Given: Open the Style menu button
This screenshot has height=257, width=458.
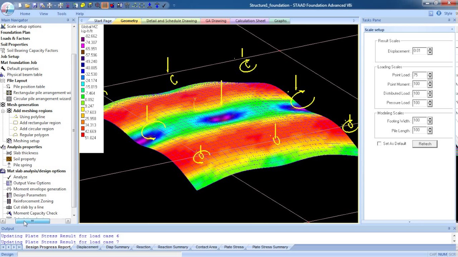Looking at the screenshot, I should pyautogui.click(x=448, y=14).
